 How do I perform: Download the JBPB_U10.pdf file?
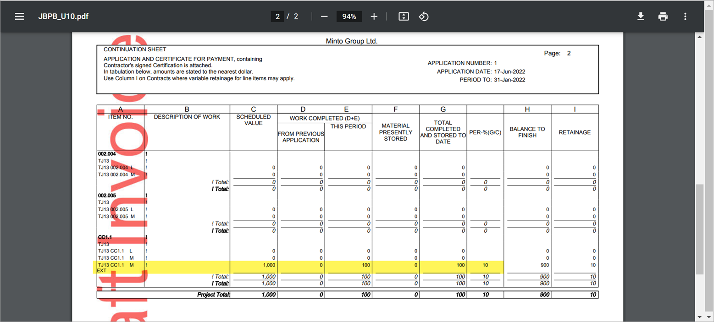(641, 16)
